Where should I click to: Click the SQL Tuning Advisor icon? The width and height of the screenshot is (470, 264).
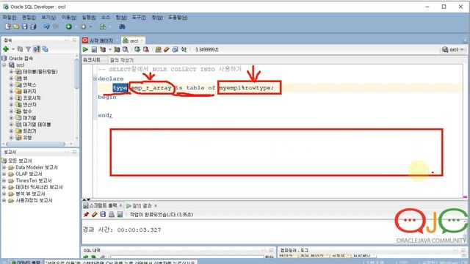coord(126,49)
